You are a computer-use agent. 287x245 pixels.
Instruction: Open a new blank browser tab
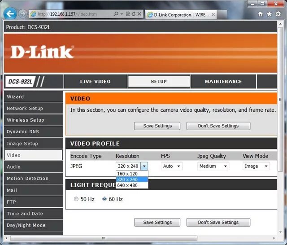tap(222, 15)
